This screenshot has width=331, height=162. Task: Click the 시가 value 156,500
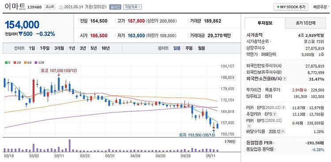coord(99,35)
